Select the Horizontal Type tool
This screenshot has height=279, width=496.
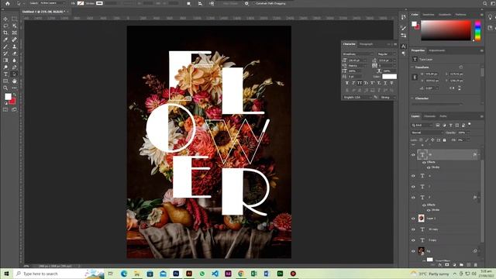5,74
